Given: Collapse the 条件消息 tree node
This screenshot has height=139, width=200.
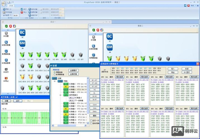Looking at the screenshot, I should [x=60, y=95].
